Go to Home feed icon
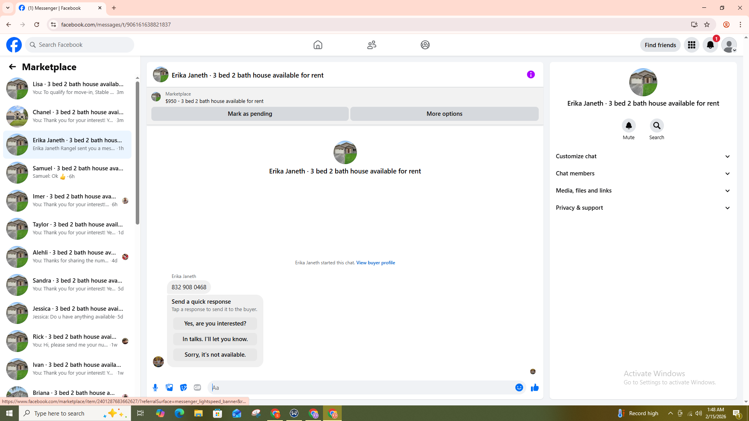Image resolution: width=749 pixels, height=421 pixels. [318, 45]
